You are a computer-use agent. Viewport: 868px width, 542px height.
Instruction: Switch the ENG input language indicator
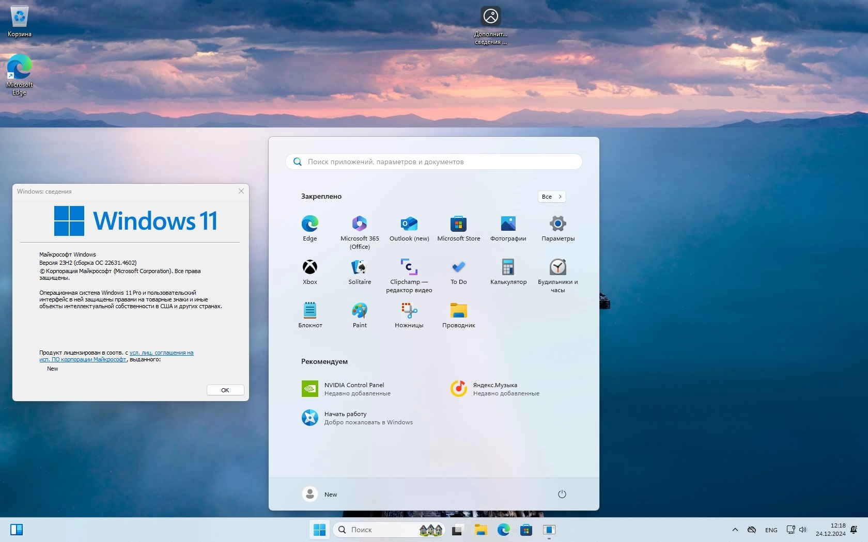pyautogui.click(x=771, y=530)
